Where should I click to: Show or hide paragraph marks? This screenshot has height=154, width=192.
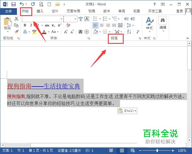(138, 32)
